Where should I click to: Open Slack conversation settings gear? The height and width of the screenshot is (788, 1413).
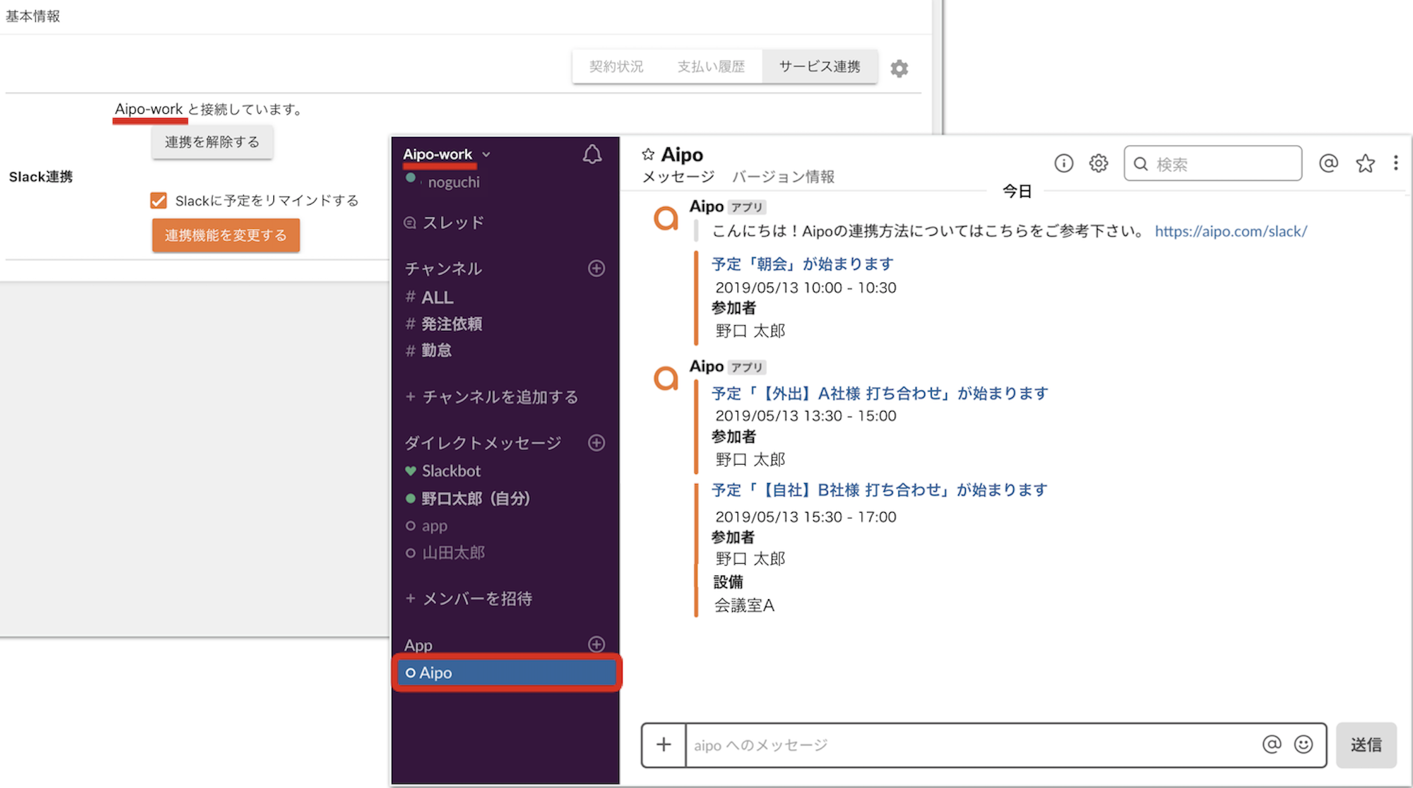click(1099, 163)
